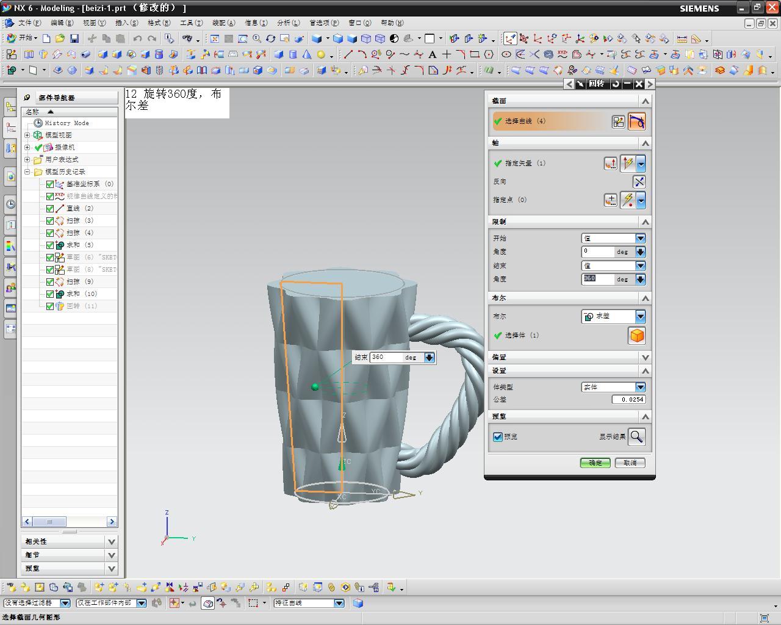This screenshot has width=781, height=625.
Task: Select the Rotate view icon
Action: 270,38
